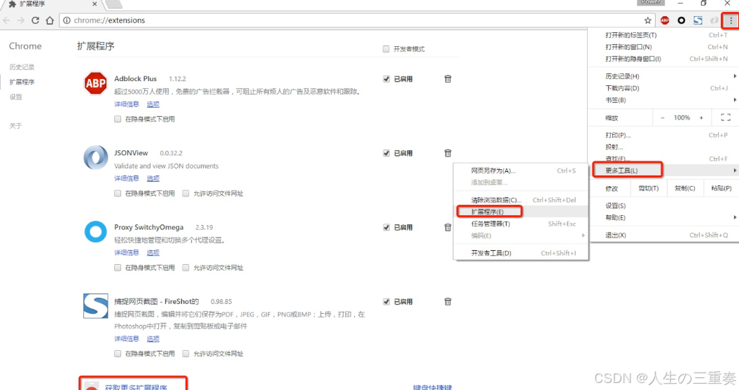Remove JSONView using its trash icon
Image resolution: width=739 pixels, height=390 pixels.
[x=448, y=153]
